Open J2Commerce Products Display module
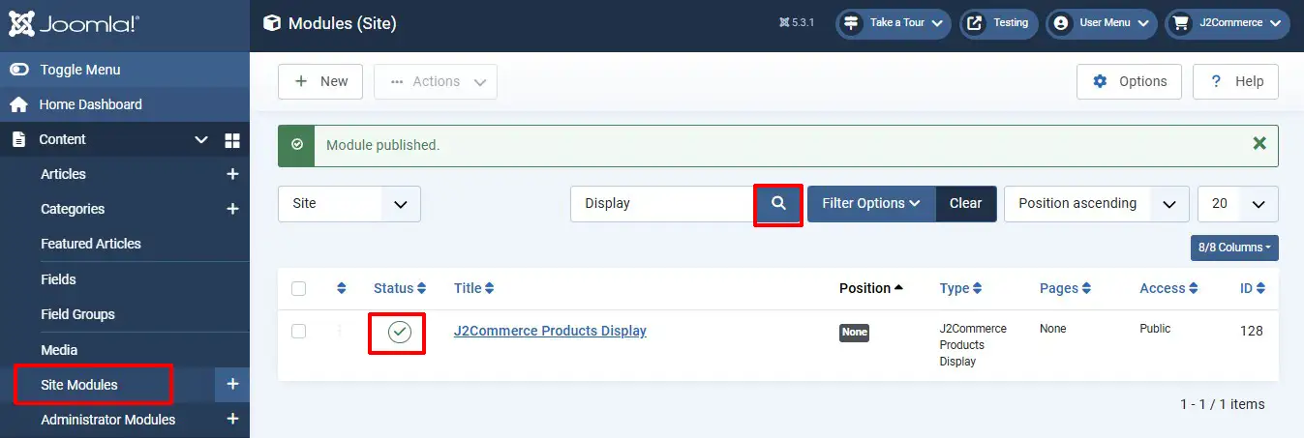Image resolution: width=1304 pixels, height=438 pixels. (550, 331)
